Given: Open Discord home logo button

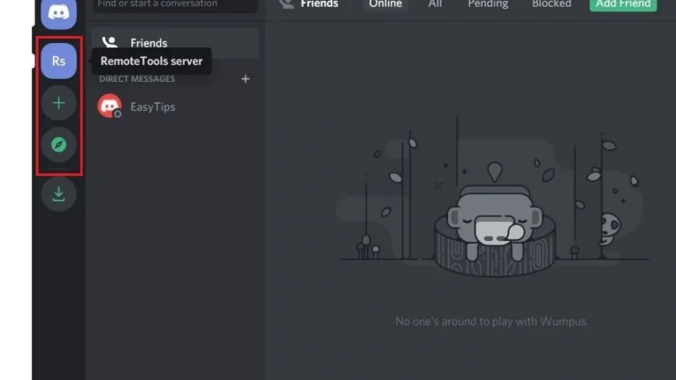Looking at the screenshot, I should (x=59, y=13).
